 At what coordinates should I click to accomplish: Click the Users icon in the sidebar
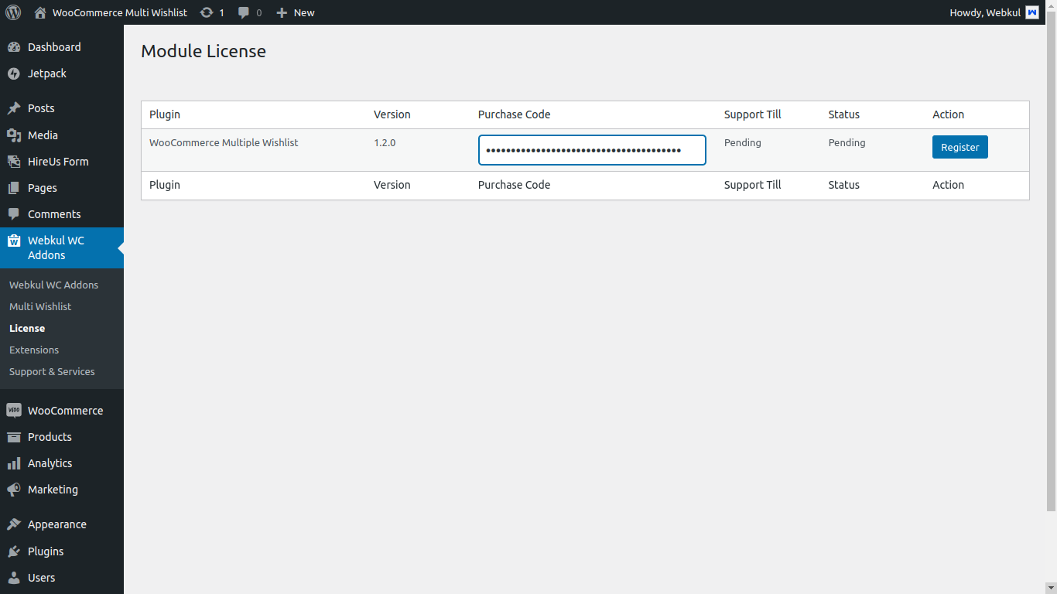pos(15,577)
